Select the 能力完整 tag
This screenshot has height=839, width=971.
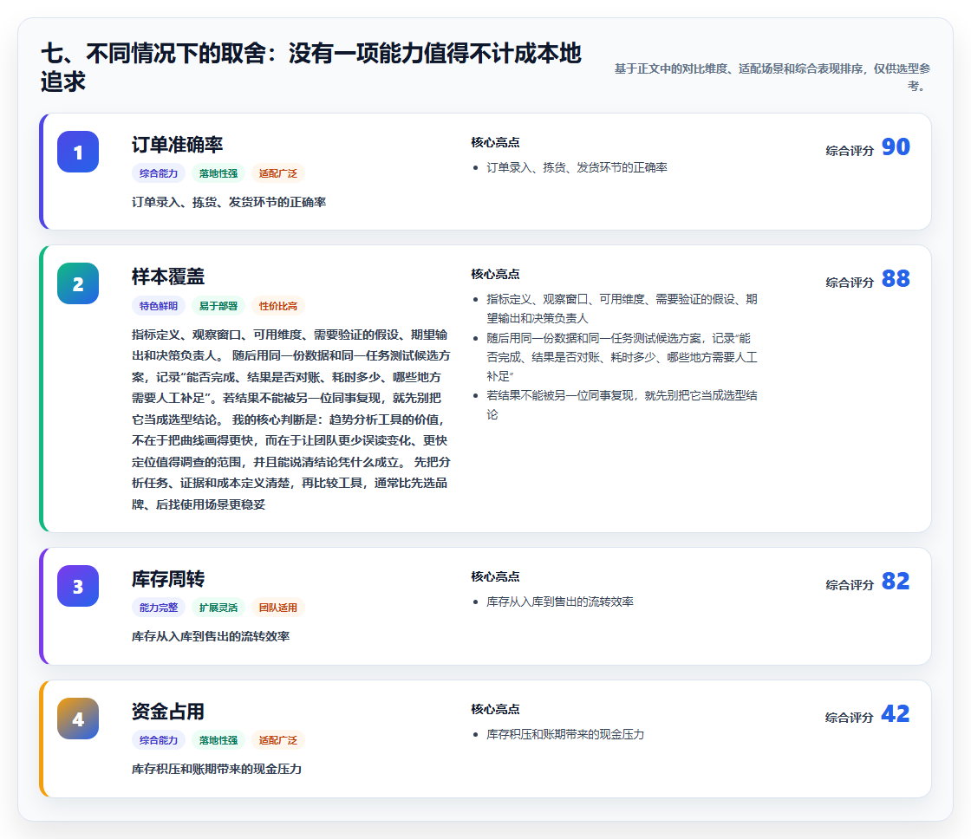[159, 608]
